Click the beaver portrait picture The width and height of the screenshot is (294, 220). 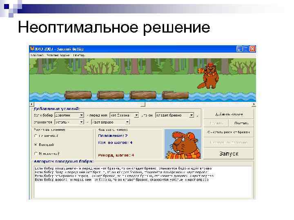pyautogui.click(x=183, y=144)
